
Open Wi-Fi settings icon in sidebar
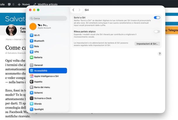[32, 35]
